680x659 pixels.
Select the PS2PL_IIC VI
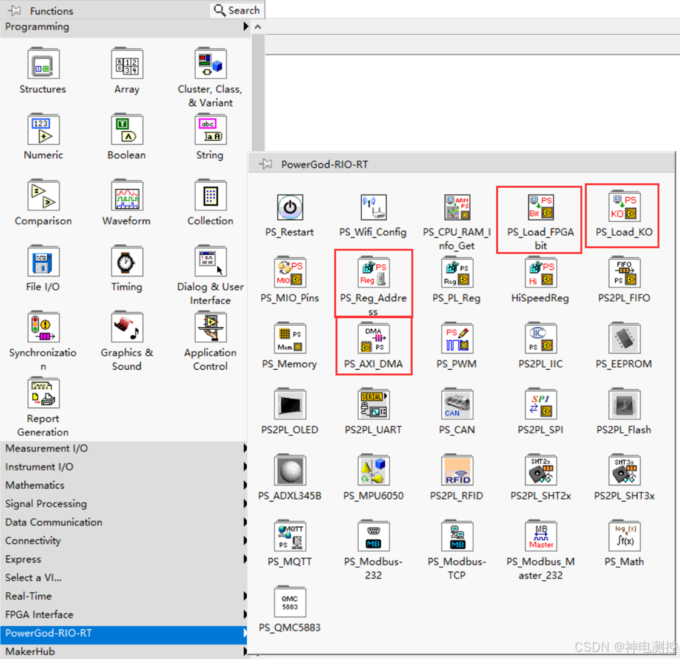541,338
